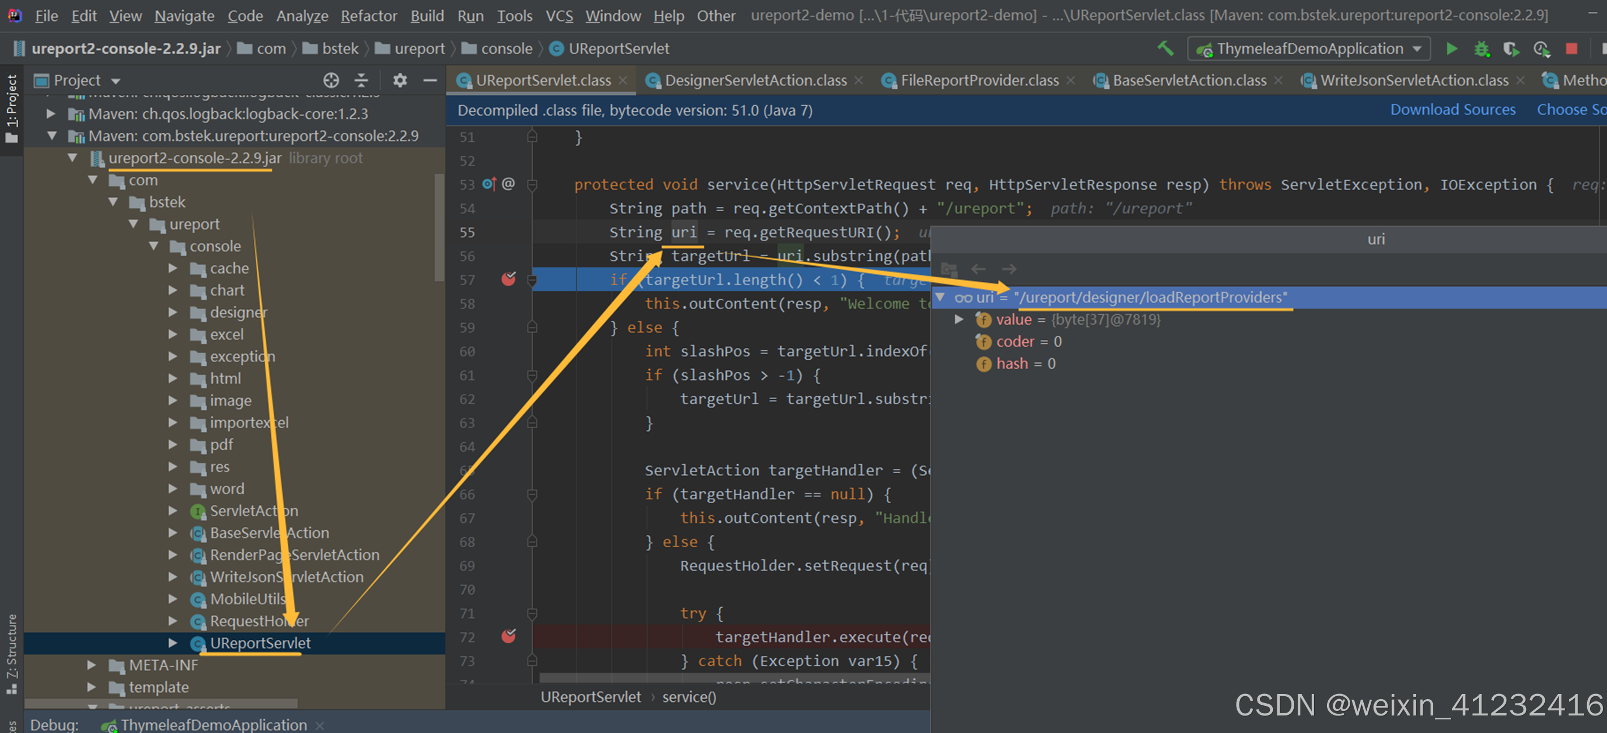The height and width of the screenshot is (733, 1607).
Task: Switch to DesignerServletAction.class tab
Action: click(755, 80)
